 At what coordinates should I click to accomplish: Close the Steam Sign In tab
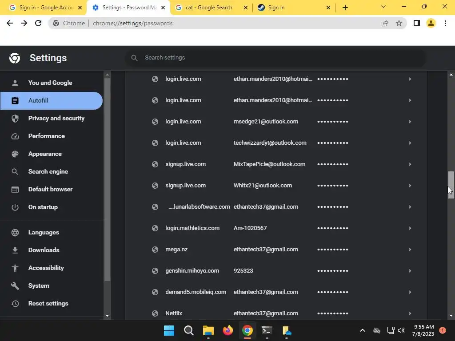point(328,8)
